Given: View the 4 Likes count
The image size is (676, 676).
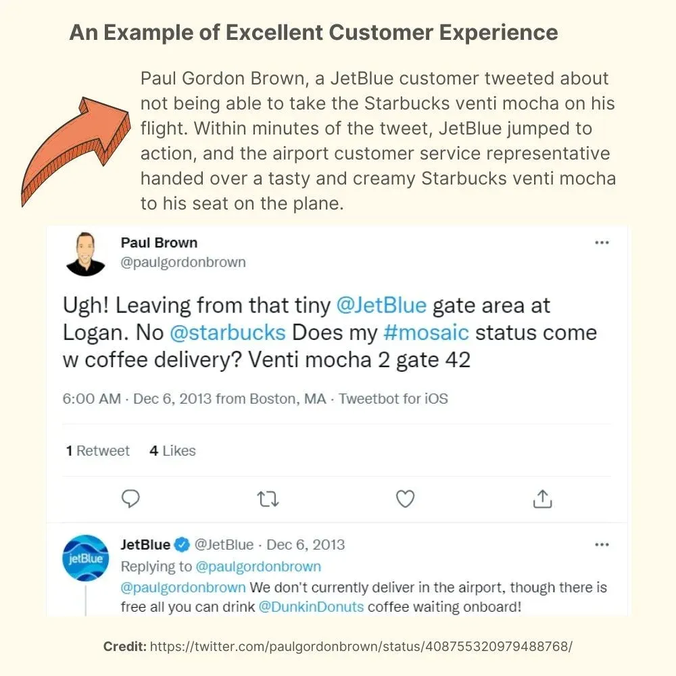Looking at the screenshot, I should tap(172, 450).
